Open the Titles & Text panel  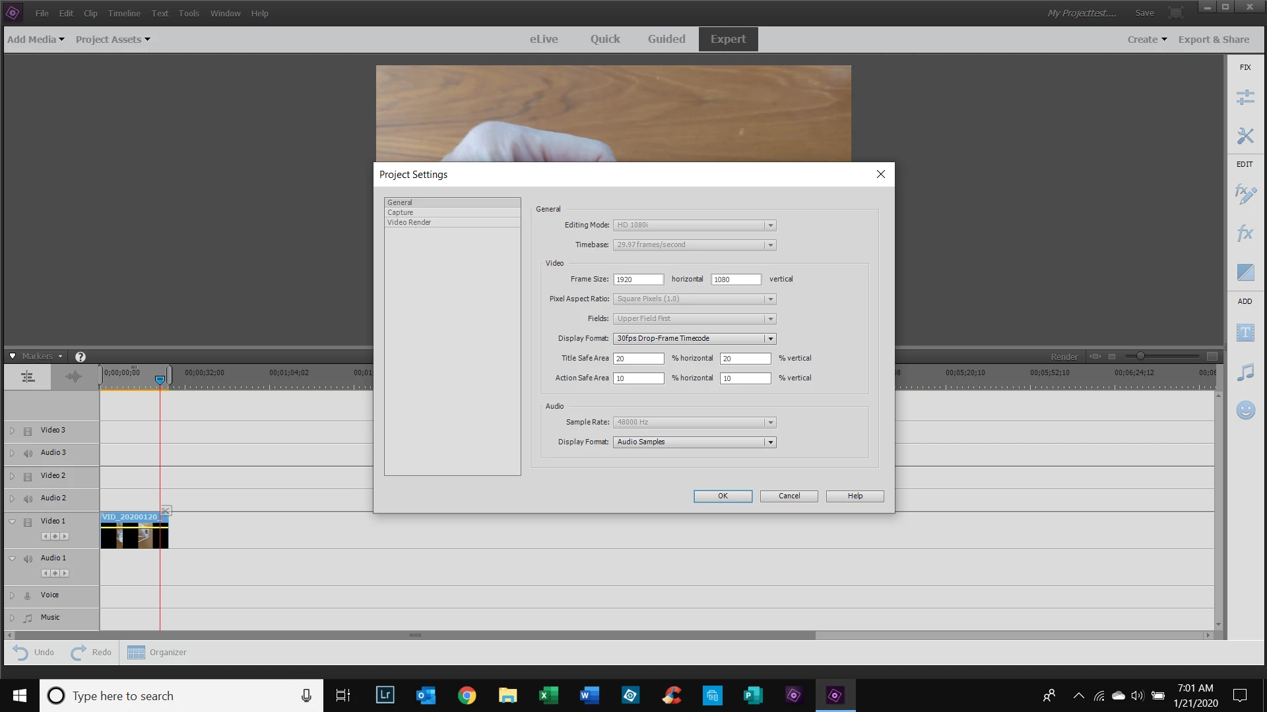click(1245, 332)
